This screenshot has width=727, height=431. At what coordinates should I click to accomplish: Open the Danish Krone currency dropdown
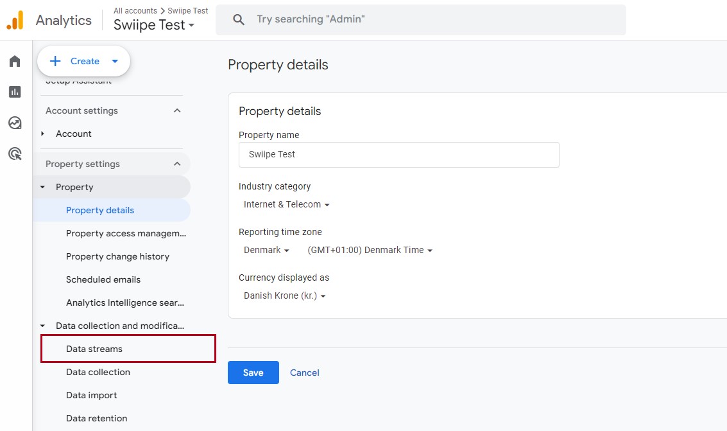[285, 295]
